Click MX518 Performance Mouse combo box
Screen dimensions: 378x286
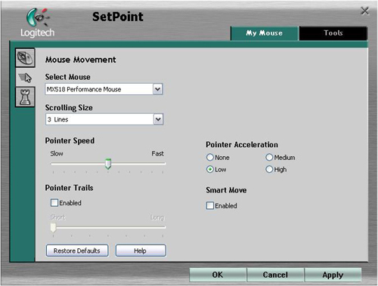[104, 89]
